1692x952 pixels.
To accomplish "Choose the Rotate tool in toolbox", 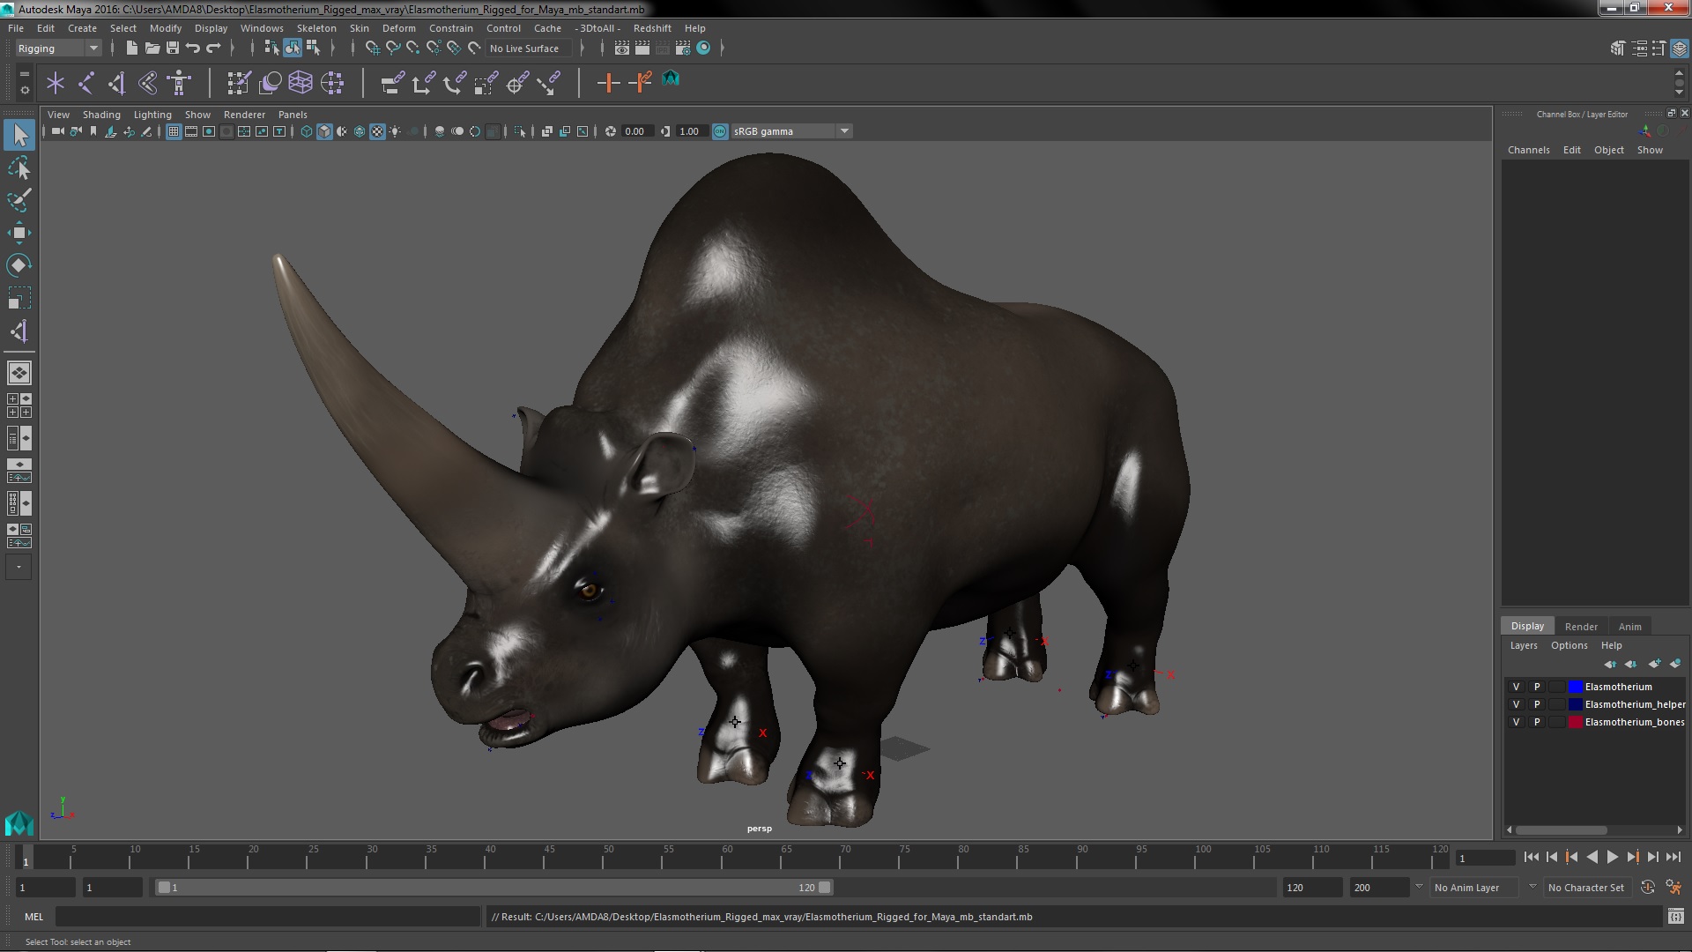I will pyautogui.click(x=19, y=265).
